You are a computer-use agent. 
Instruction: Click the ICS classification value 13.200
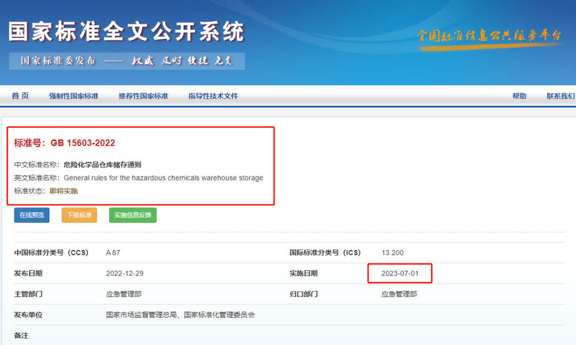coord(393,253)
